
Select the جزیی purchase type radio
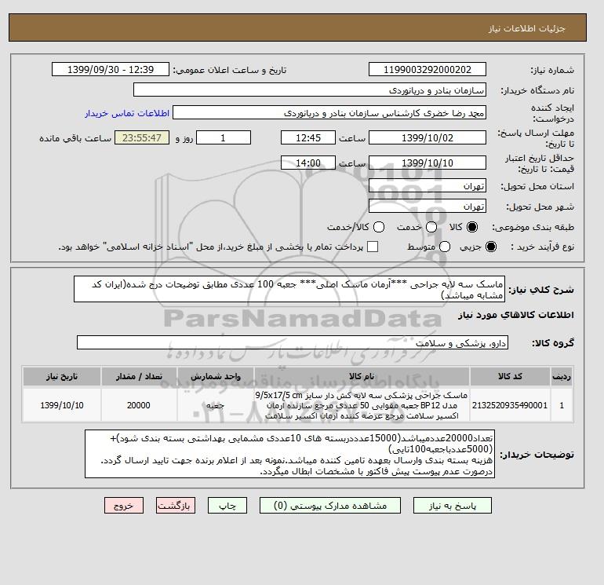[x=491, y=247]
